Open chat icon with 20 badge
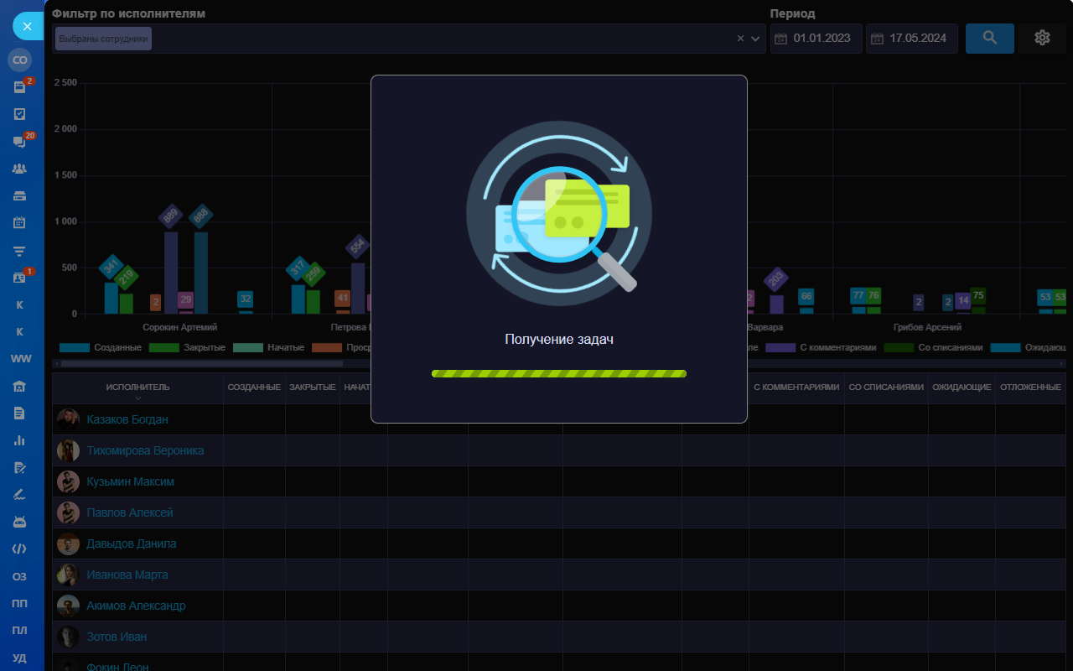The height and width of the screenshot is (671, 1073). [19, 142]
